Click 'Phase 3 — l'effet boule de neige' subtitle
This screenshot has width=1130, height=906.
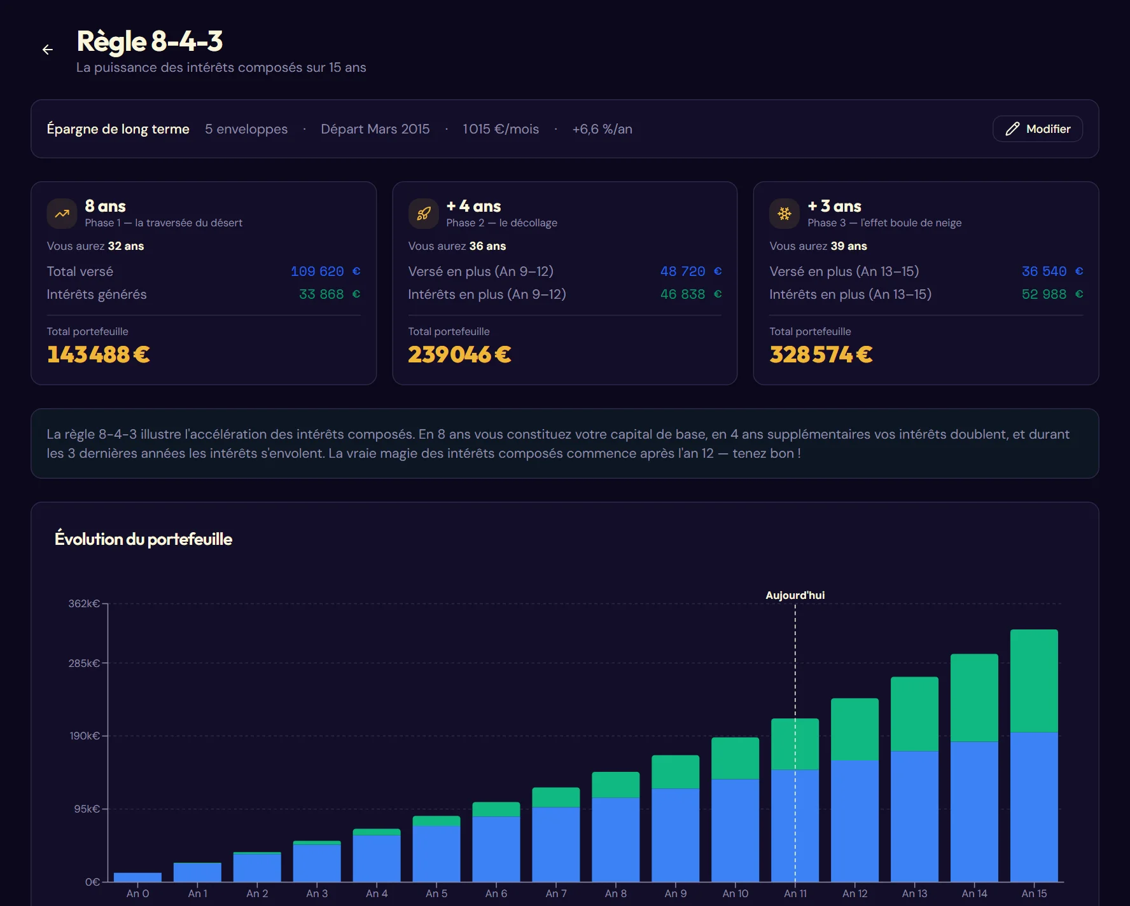[x=884, y=223]
